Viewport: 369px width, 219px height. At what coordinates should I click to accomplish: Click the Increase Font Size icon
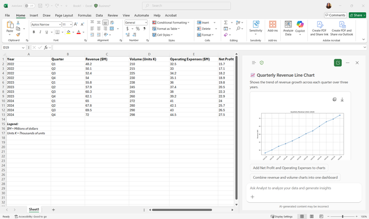click(x=76, y=24)
